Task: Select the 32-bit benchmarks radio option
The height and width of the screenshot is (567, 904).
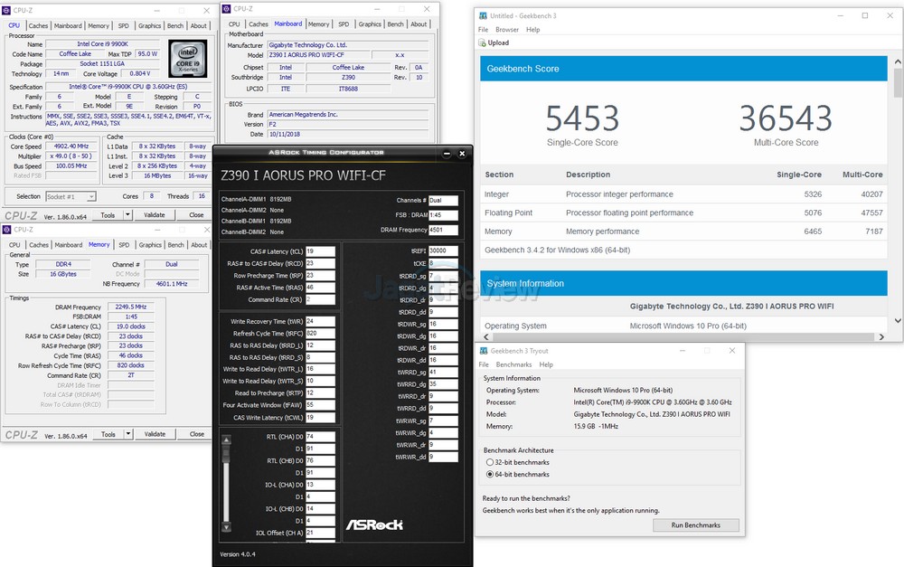Action: [x=490, y=462]
